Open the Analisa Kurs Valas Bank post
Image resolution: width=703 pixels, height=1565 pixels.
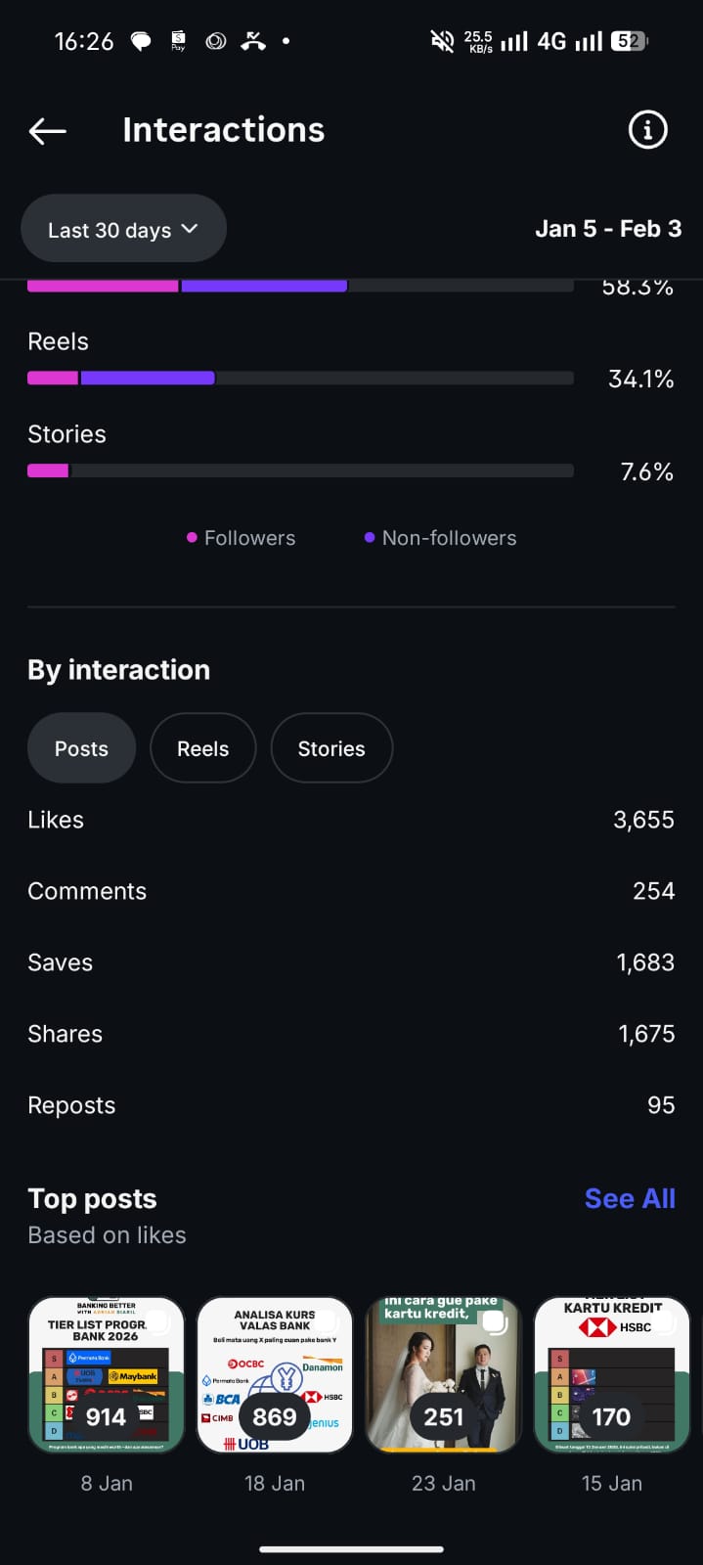click(x=275, y=1374)
